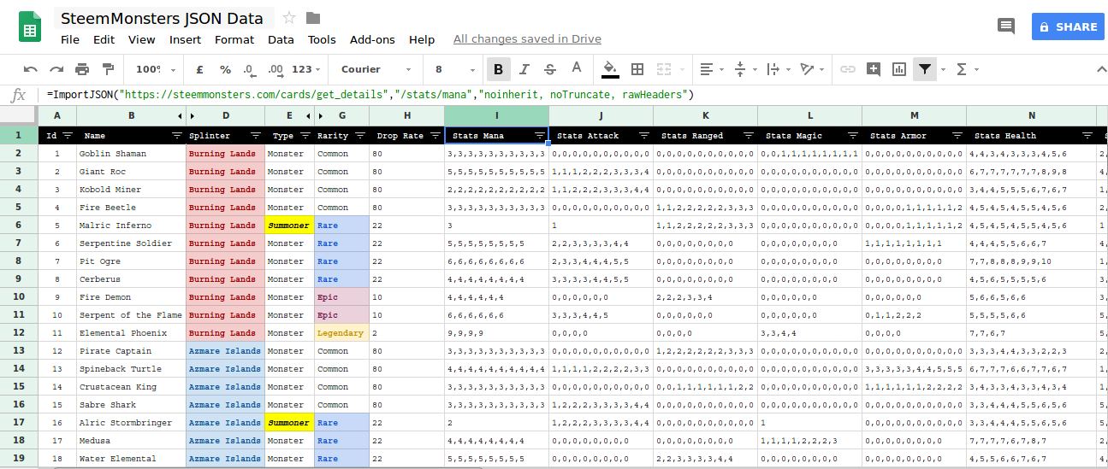The height and width of the screenshot is (469, 1108).
Task: Open filter on Stats Health header
Action: click(1087, 135)
